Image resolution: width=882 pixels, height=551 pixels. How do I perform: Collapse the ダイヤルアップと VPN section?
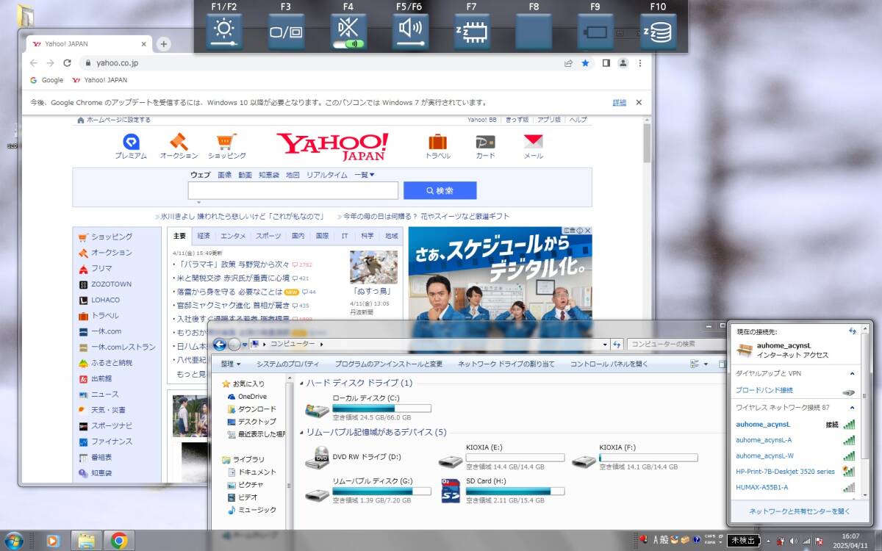pyautogui.click(x=853, y=374)
